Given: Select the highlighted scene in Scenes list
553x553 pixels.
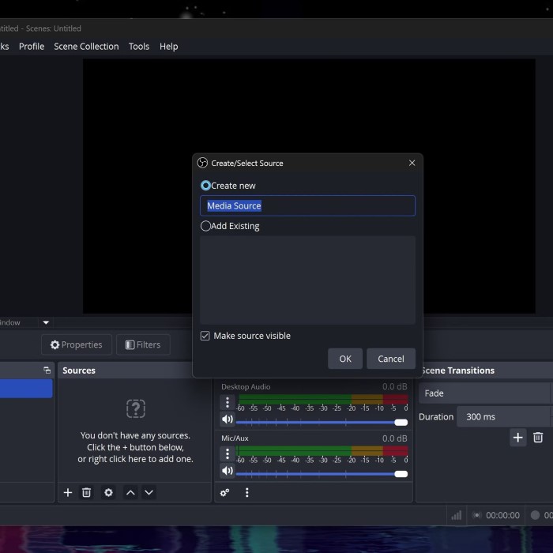Looking at the screenshot, I should [26, 389].
